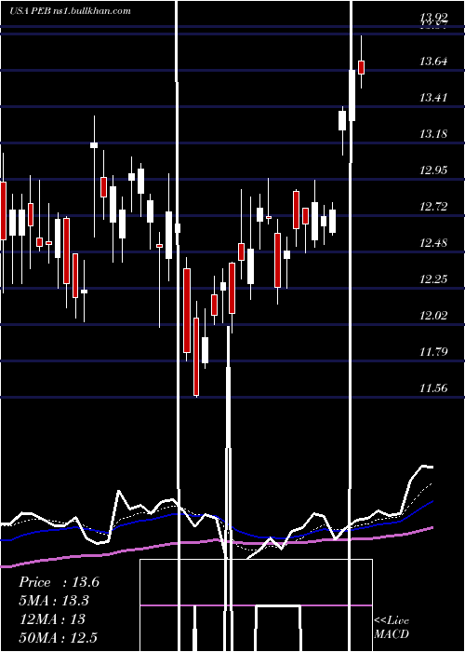
Task: Select the 12.48 price axis label
Action: [x=434, y=243]
